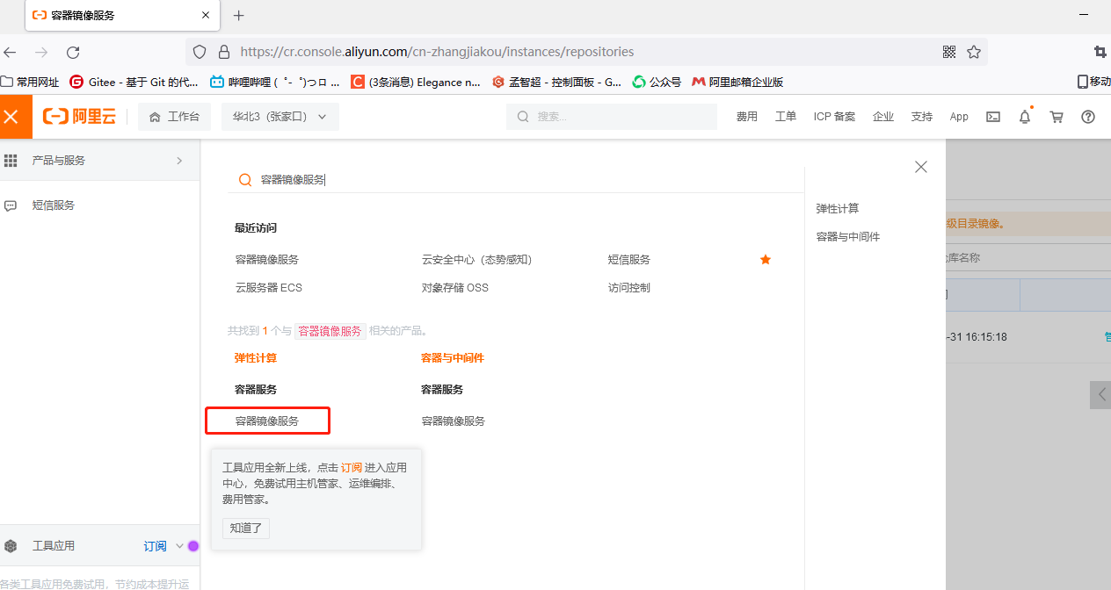Click the address bar URL
Screen dimensions: 1111x590
tap(437, 52)
